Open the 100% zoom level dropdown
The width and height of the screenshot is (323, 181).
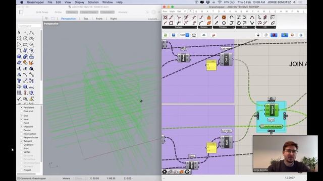coord(187,35)
